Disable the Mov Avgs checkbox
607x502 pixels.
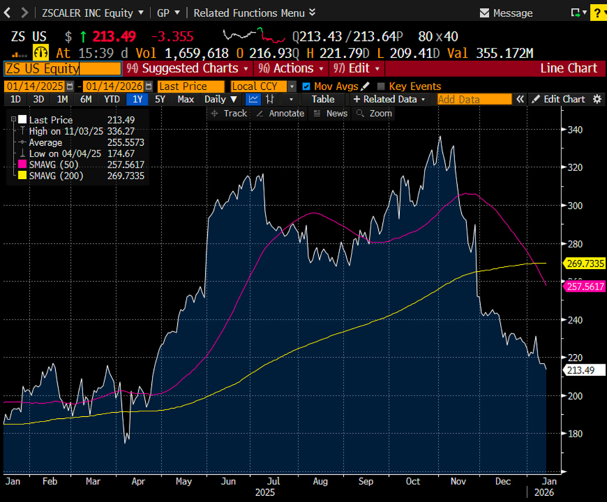click(x=306, y=86)
